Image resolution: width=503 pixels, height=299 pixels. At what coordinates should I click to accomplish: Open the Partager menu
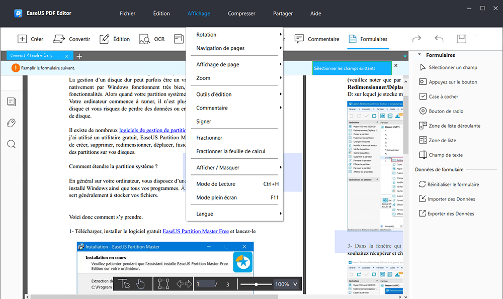[x=283, y=14]
